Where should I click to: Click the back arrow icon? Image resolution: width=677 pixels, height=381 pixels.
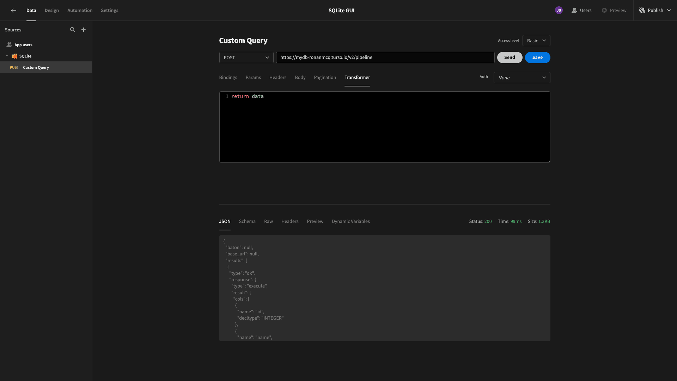[x=13, y=11]
